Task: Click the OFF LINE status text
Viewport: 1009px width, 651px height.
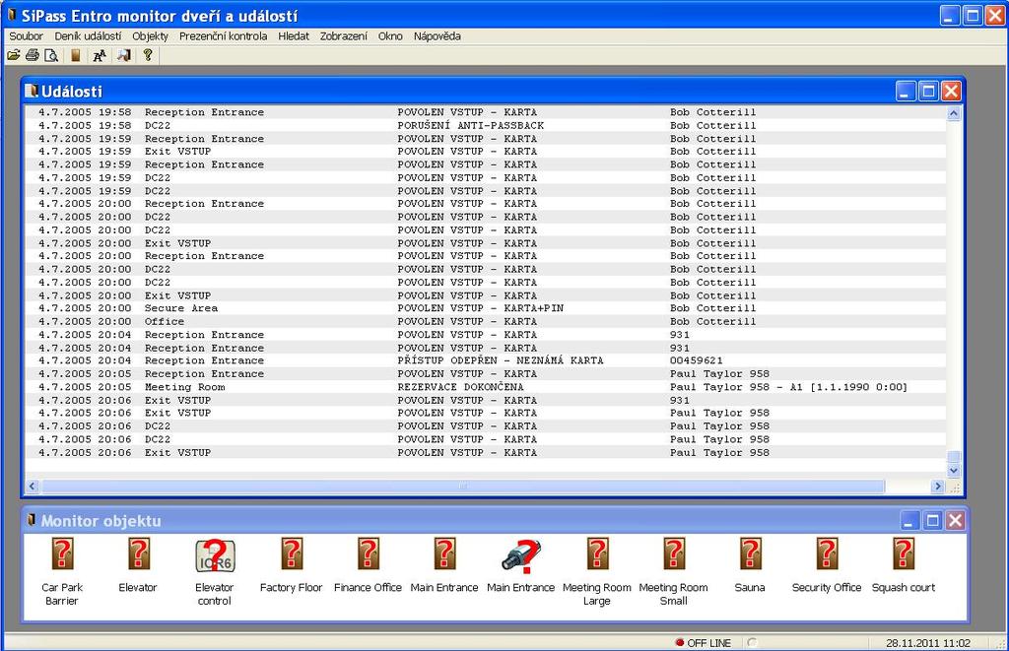Action: tap(709, 643)
